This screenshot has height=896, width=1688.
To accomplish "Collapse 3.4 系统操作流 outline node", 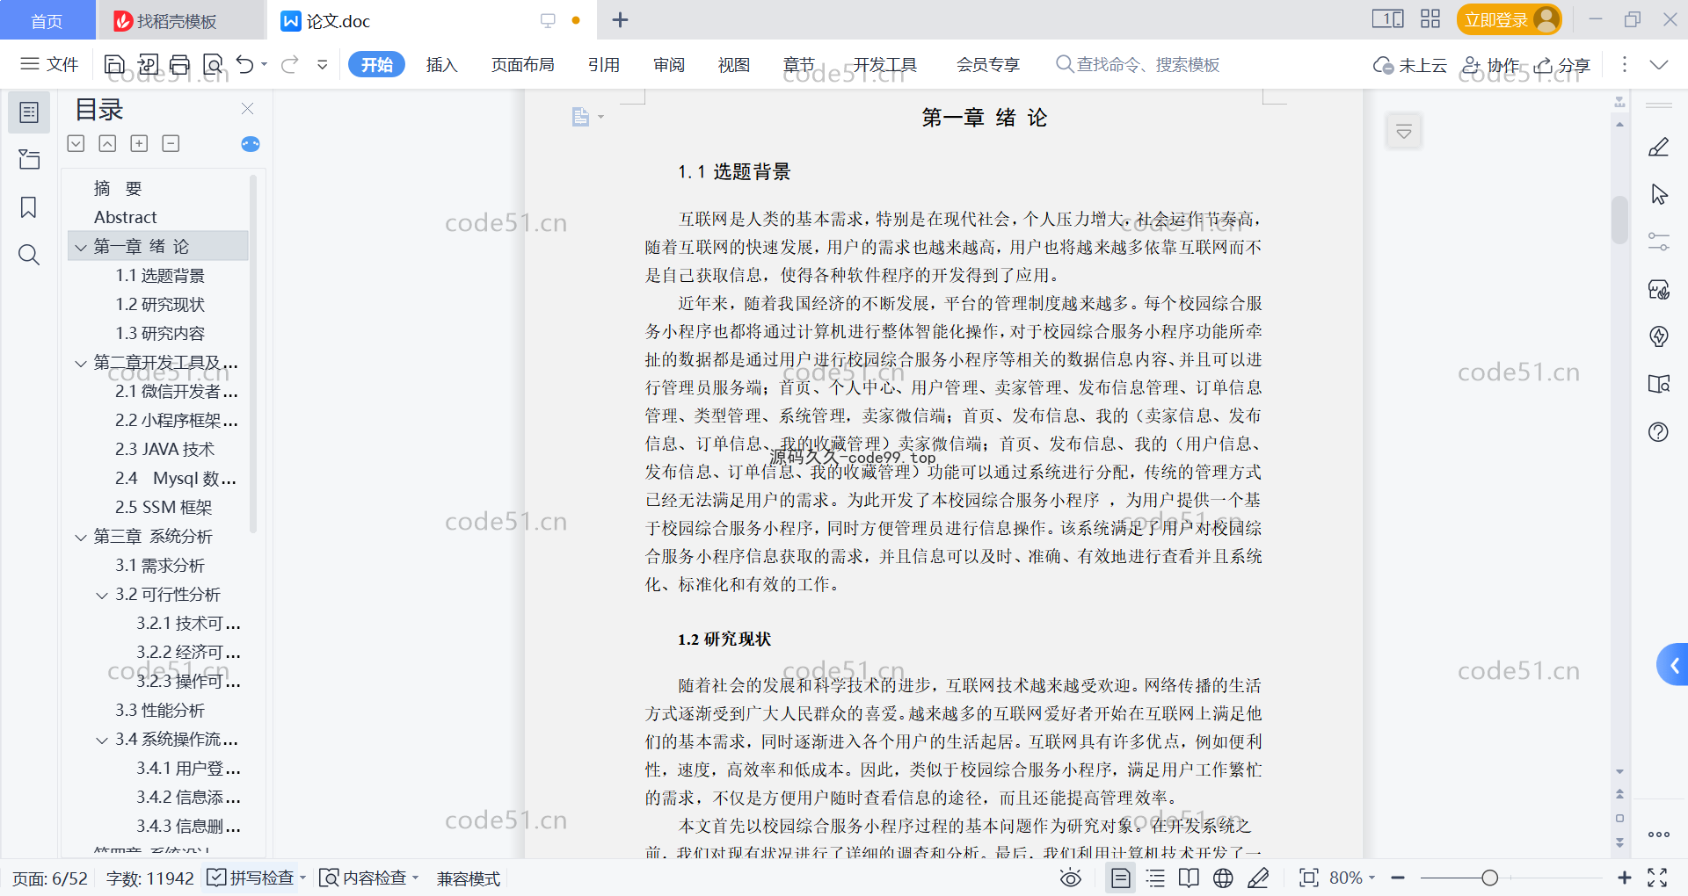I will pos(102,740).
